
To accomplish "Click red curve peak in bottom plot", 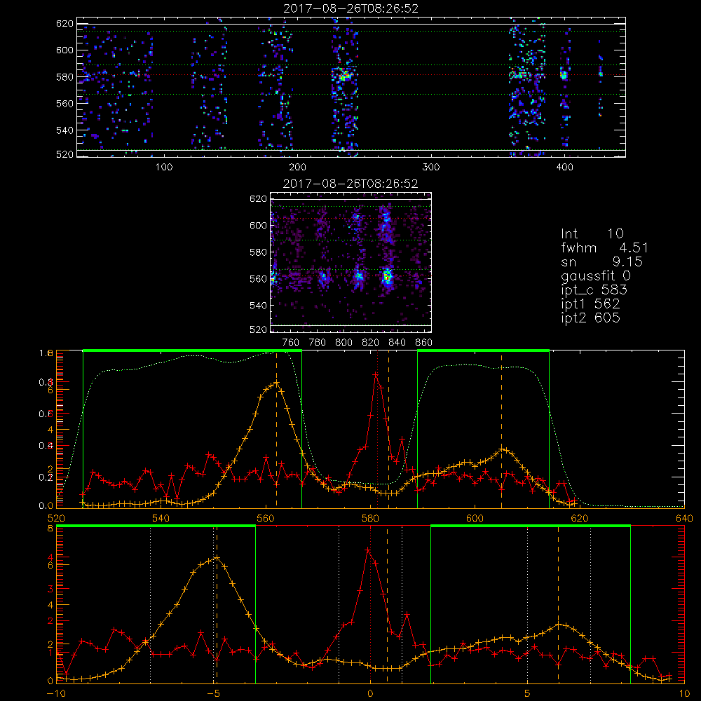I will (x=368, y=550).
